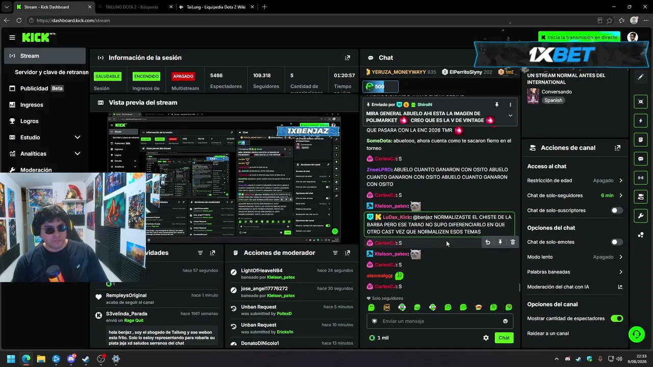Click the Spanish language tag
Screen dimensions: 653x367
pyautogui.click(x=553, y=100)
